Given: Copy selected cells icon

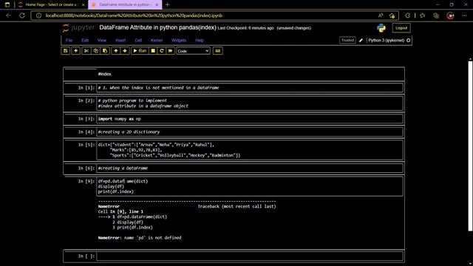Looking at the screenshot, I should coord(95,51).
